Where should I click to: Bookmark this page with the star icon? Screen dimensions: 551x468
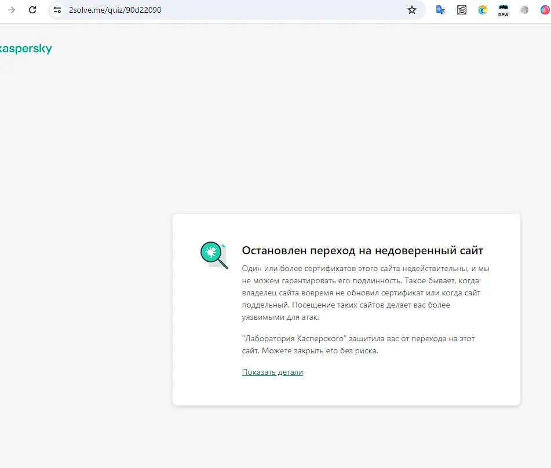(412, 10)
